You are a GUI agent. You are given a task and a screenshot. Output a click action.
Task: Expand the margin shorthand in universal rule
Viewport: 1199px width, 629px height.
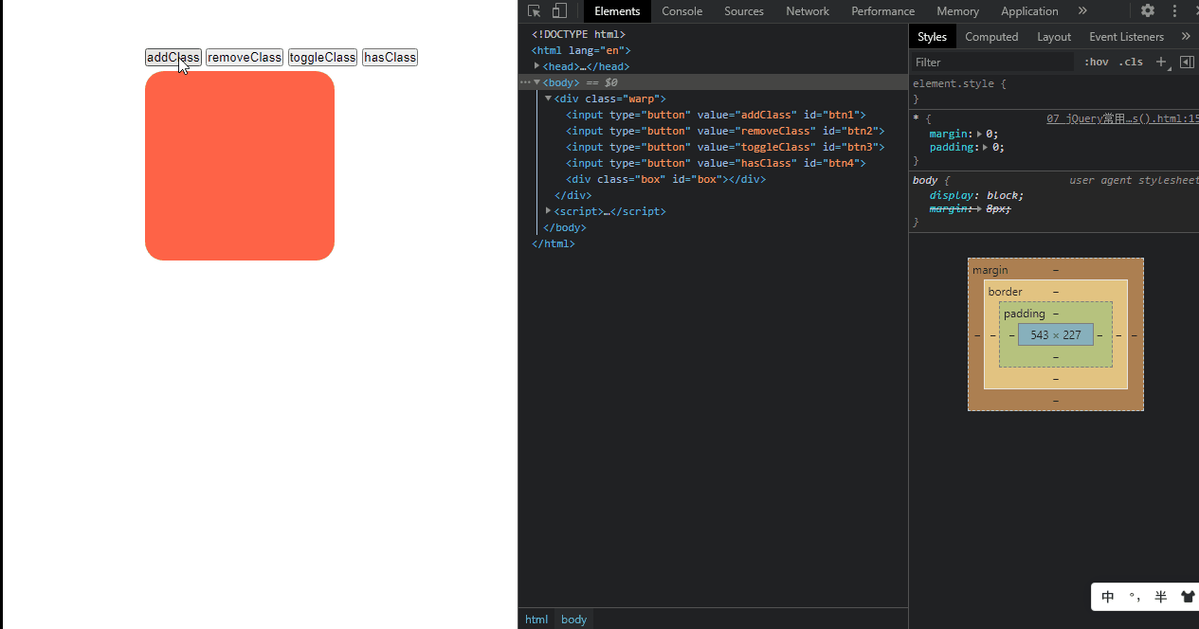[x=980, y=134]
